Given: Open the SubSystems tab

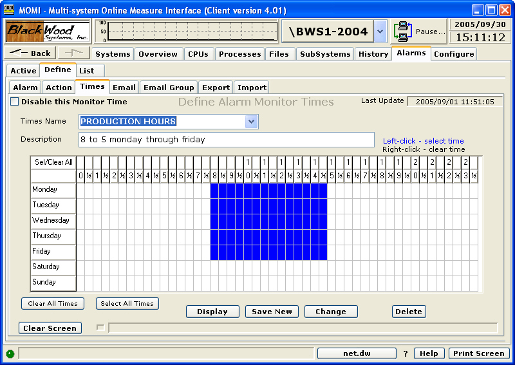Looking at the screenshot, I should [x=325, y=54].
